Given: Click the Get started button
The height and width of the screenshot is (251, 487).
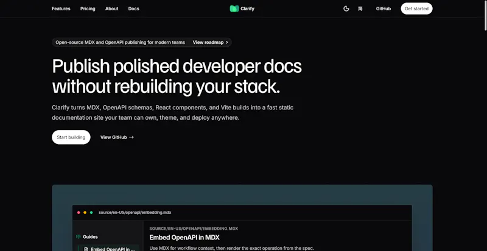Looking at the screenshot, I should pyautogui.click(x=416, y=9).
